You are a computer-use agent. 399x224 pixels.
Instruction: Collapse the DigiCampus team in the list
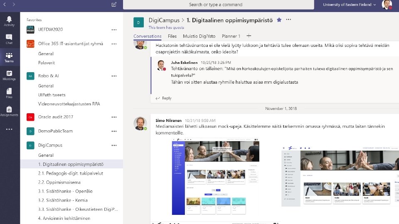50,145
